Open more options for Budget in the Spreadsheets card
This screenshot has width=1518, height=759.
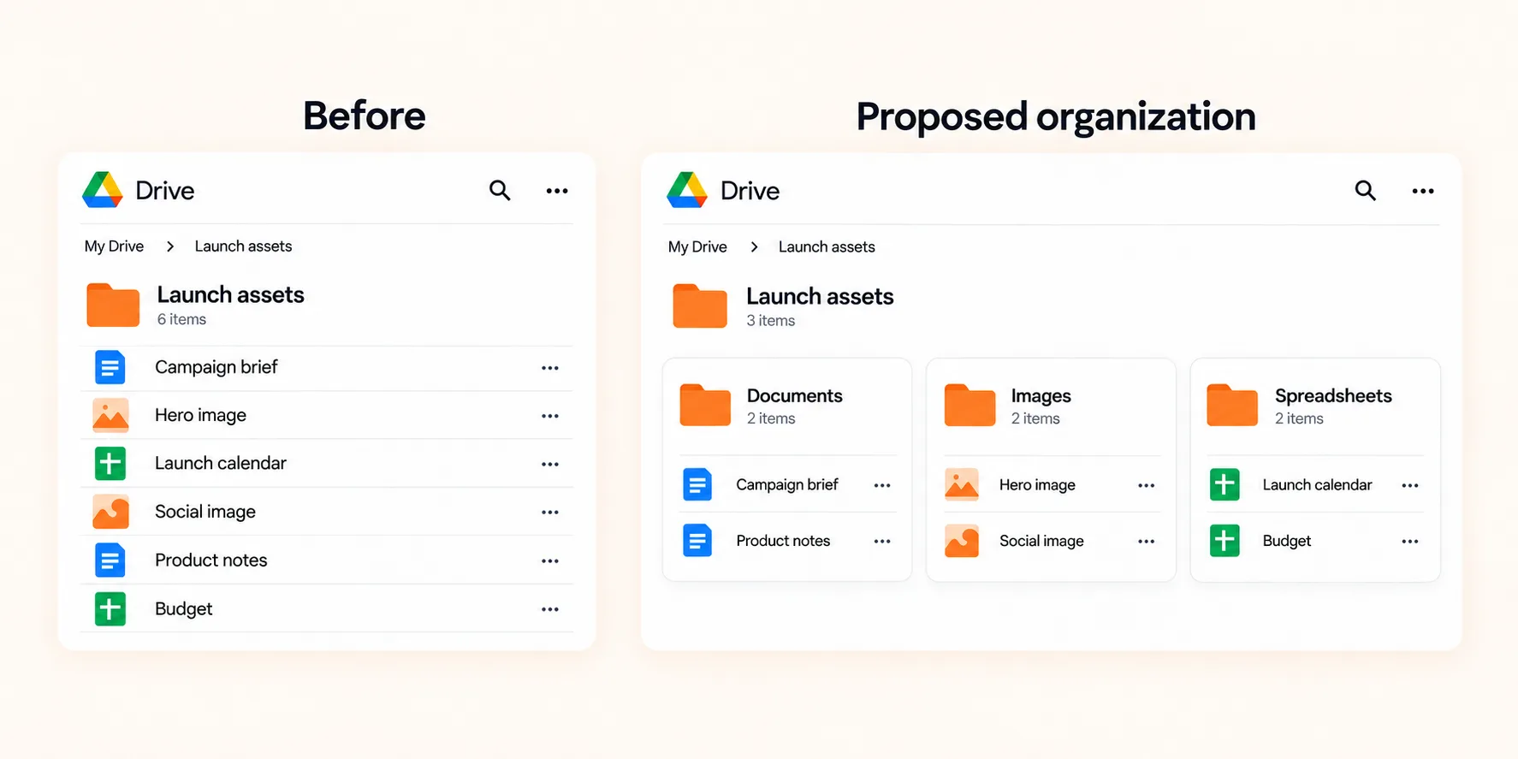click(1410, 542)
